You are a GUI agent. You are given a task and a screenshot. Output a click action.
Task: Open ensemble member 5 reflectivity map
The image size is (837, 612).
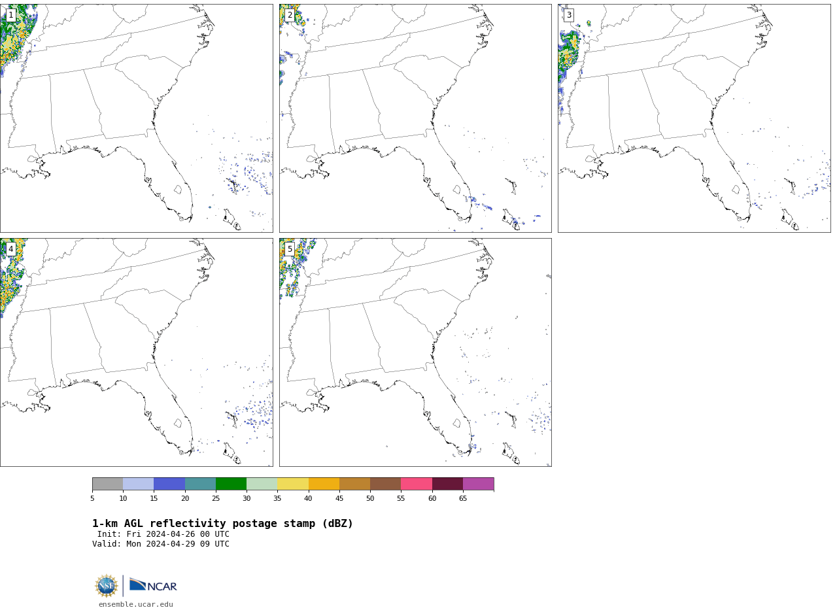point(415,352)
